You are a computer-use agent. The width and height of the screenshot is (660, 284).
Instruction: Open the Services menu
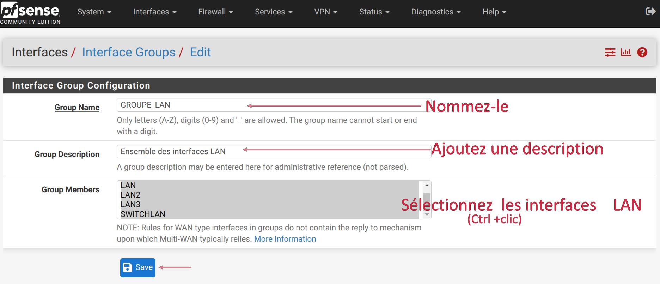pos(274,12)
